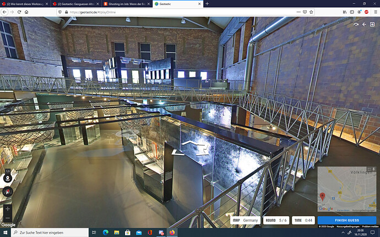
Task: Toggle the Firefox sidebar view
Action: coord(352,12)
